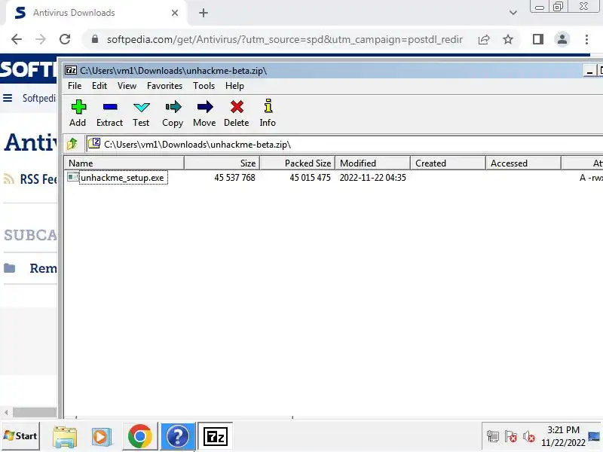Click the Windows Start button

20,436
